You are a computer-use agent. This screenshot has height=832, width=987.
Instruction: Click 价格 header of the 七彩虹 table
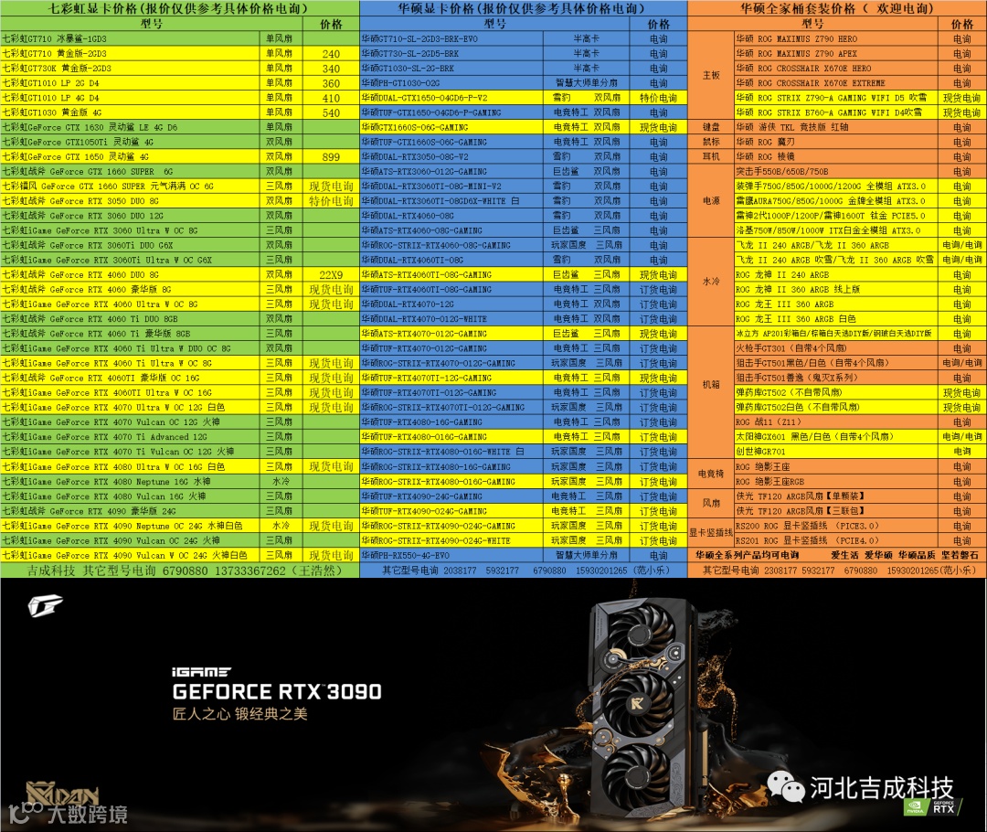click(331, 24)
